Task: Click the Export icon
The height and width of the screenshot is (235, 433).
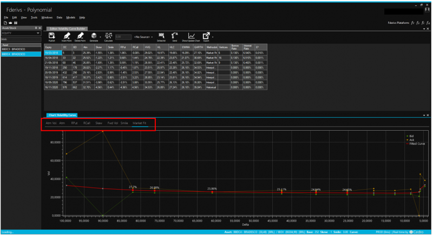Action: (x=207, y=36)
